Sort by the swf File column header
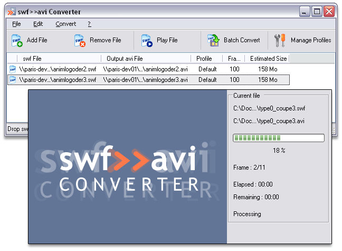 point(32,59)
